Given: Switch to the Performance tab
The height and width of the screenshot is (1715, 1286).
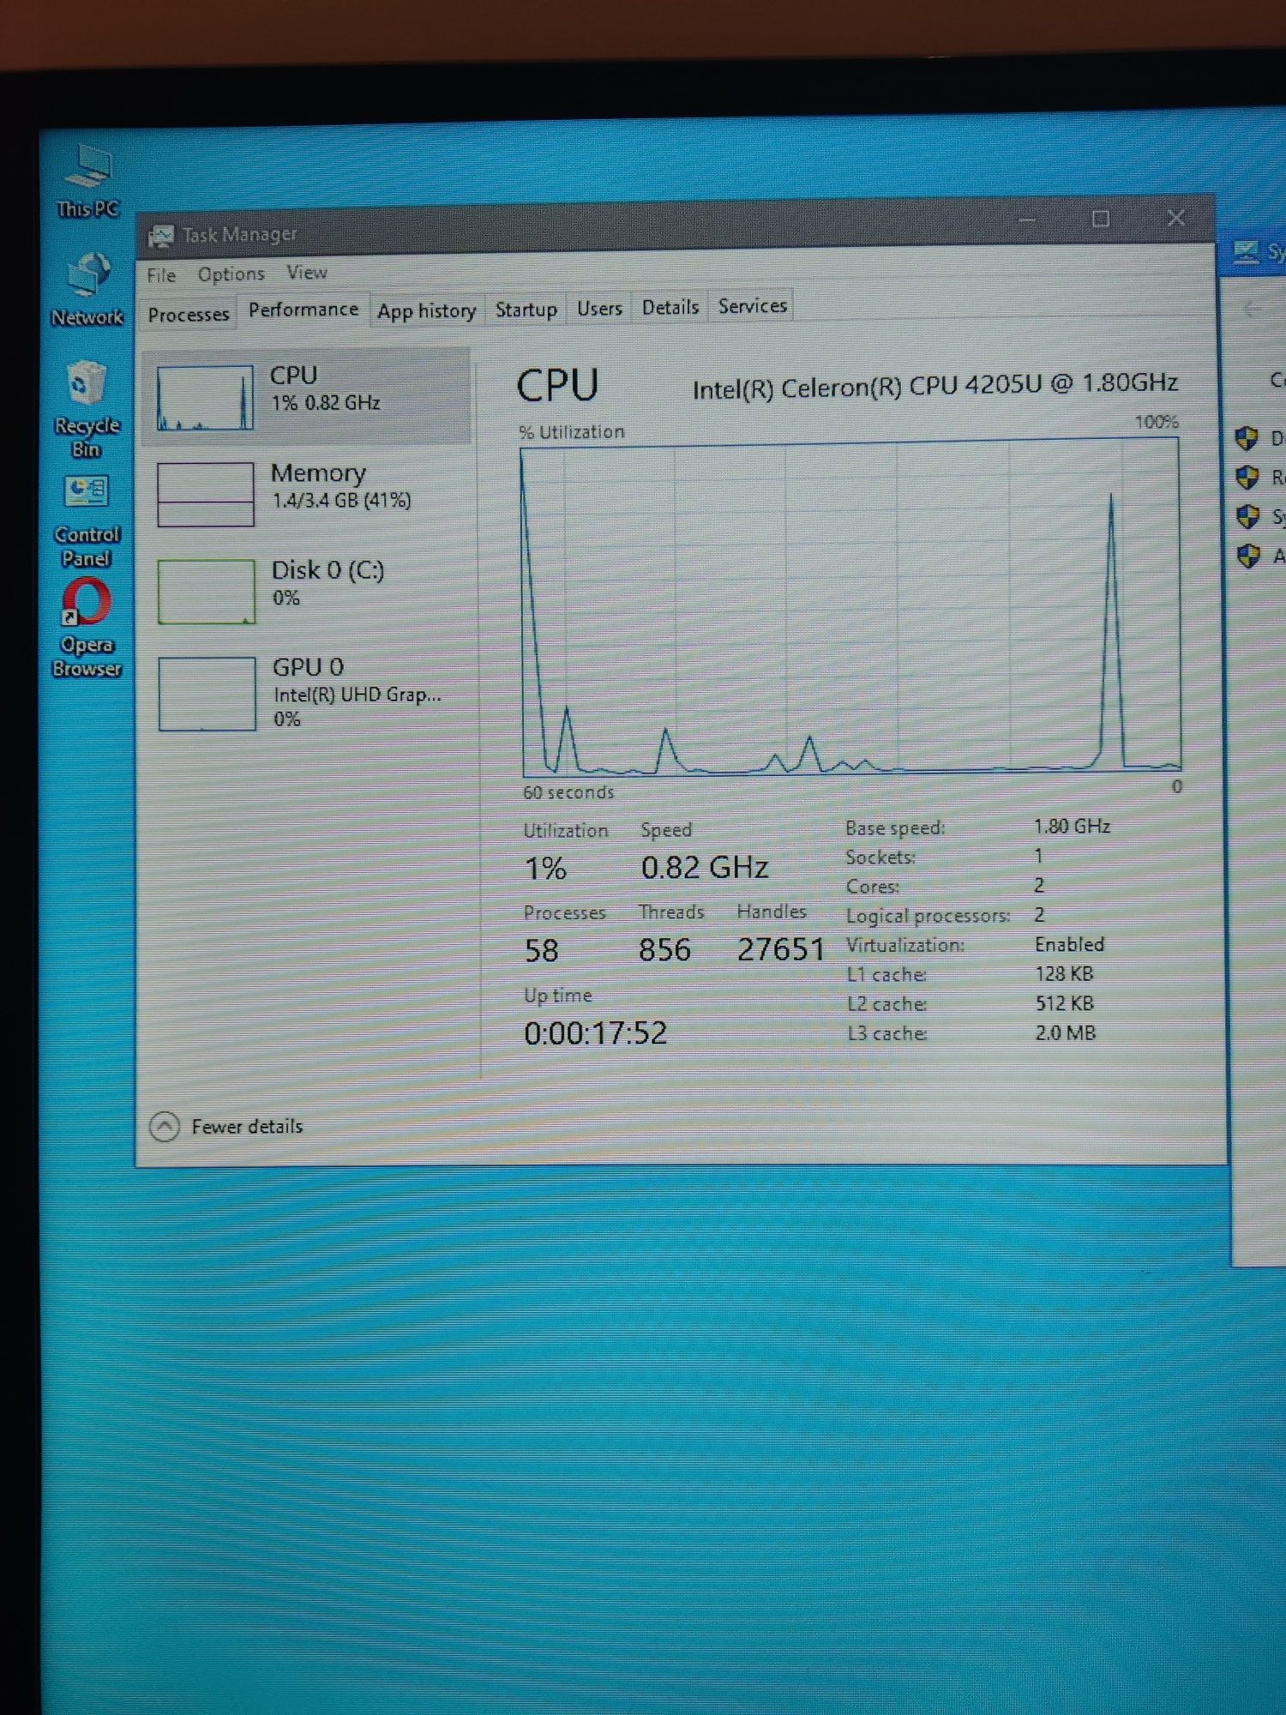Looking at the screenshot, I should point(303,310).
